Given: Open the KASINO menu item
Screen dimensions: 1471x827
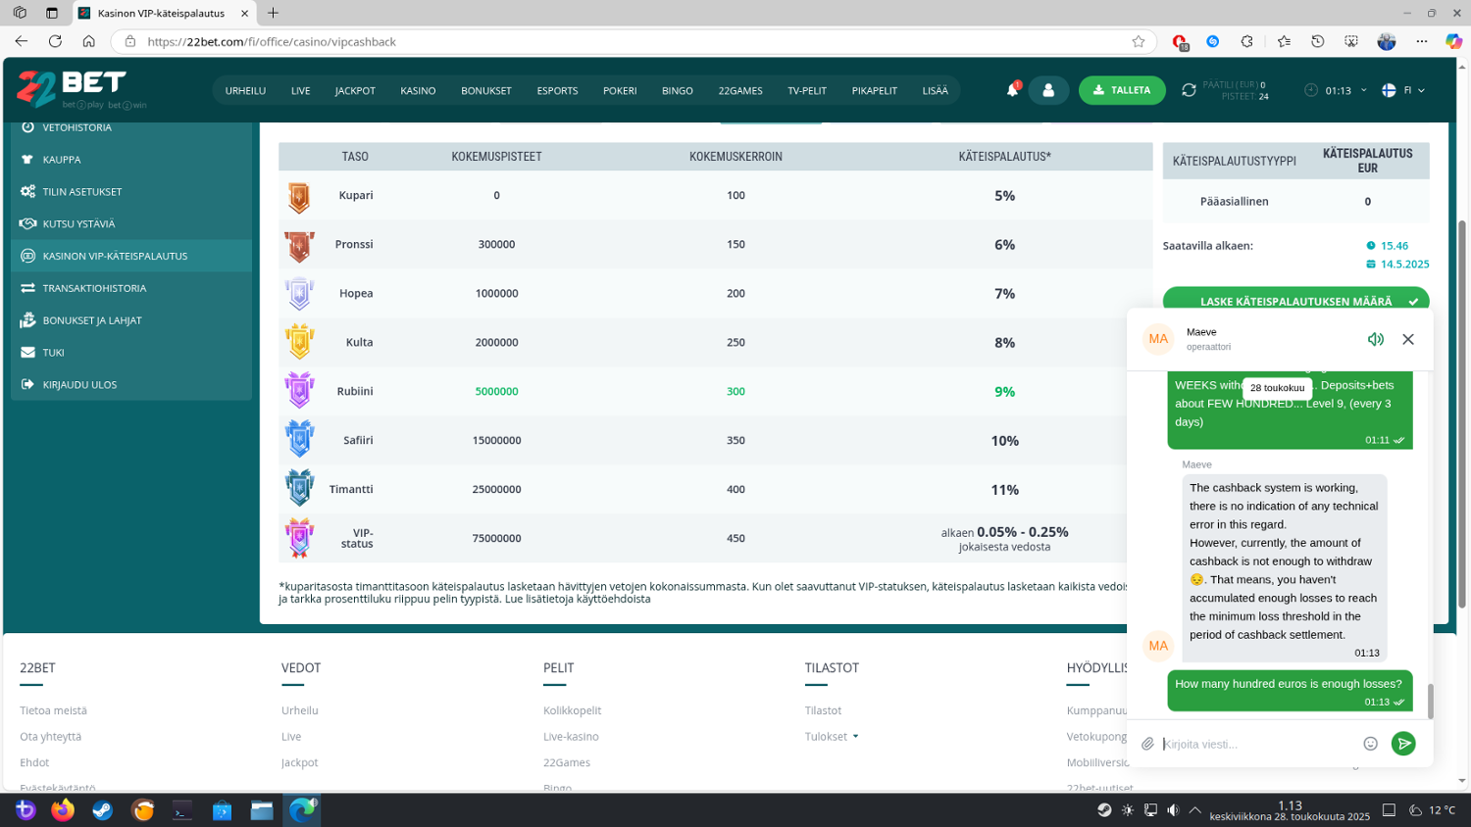Looking at the screenshot, I should tap(418, 90).
